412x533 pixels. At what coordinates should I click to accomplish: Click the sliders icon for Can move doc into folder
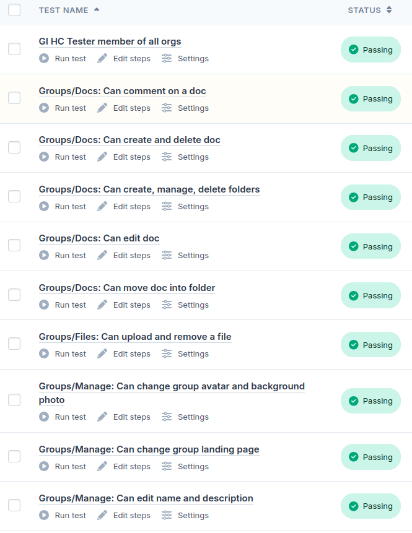click(x=167, y=305)
